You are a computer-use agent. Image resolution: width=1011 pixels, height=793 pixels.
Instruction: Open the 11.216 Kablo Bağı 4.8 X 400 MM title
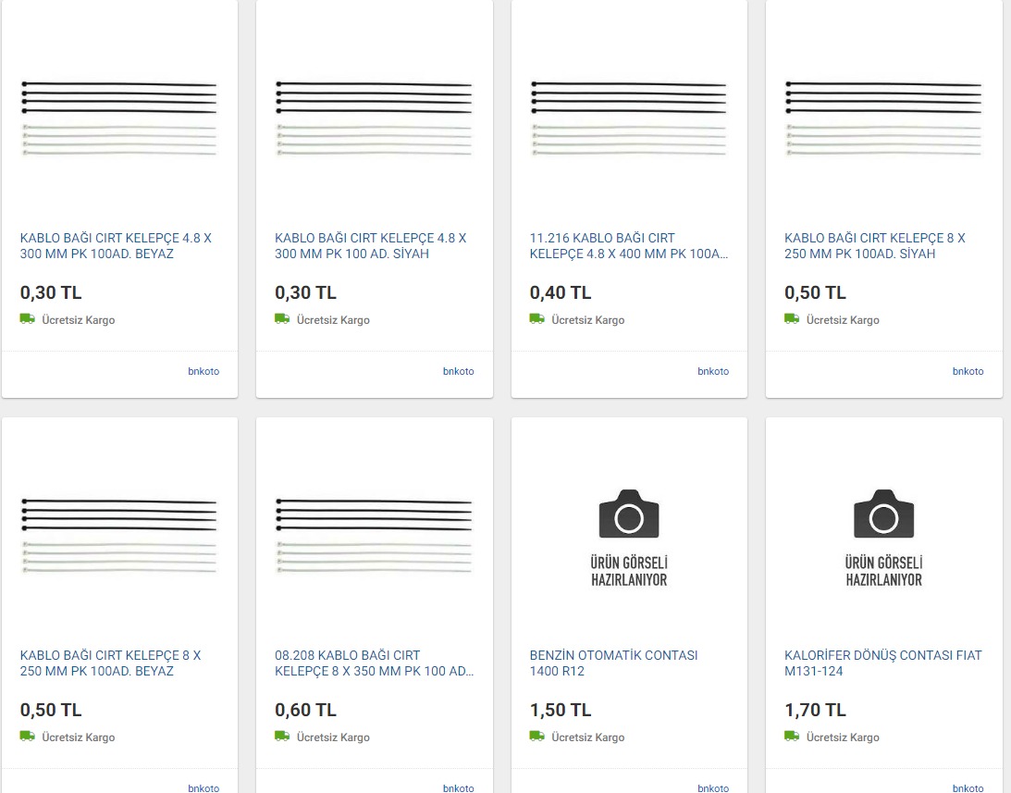tap(628, 245)
